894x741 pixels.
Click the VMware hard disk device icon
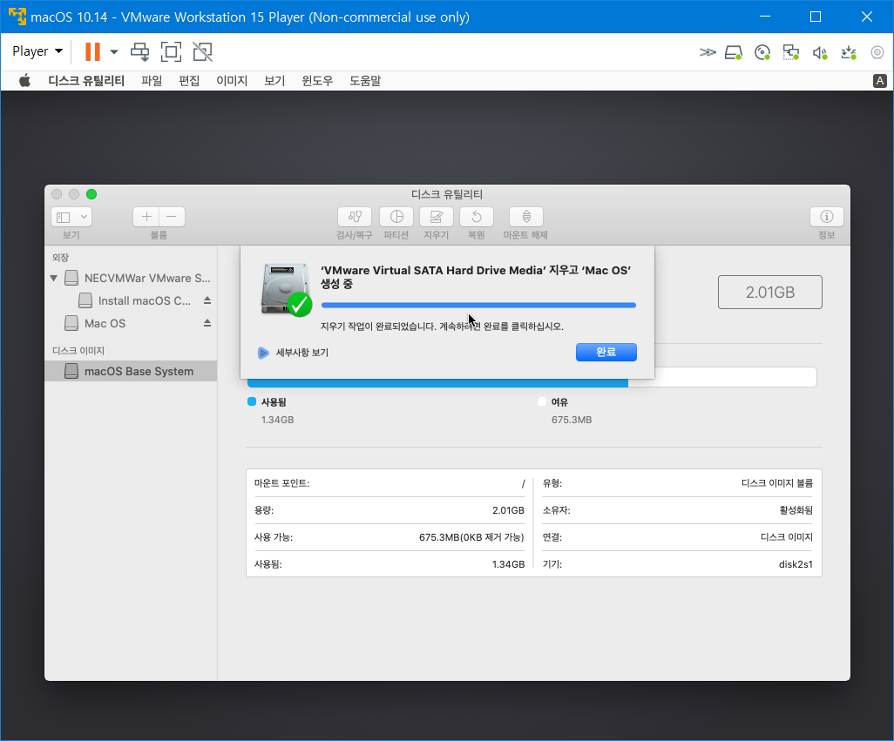[734, 52]
